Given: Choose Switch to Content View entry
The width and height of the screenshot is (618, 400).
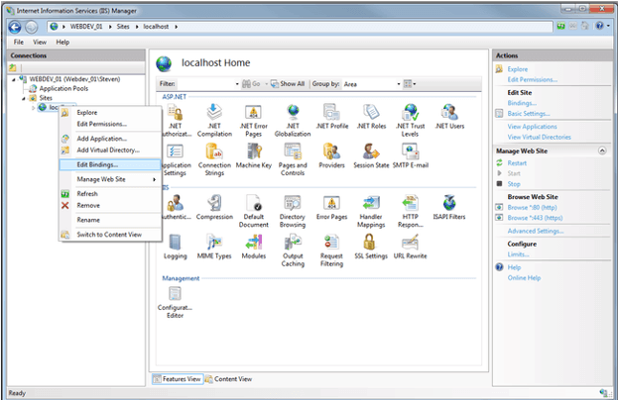Looking at the screenshot, I should click(110, 235).
